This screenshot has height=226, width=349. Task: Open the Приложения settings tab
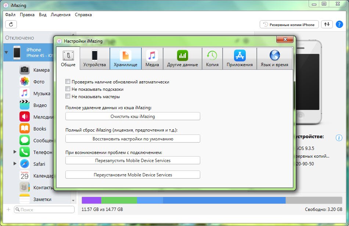coord(240,58)
